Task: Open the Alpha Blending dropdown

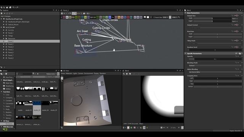Action: click(x=215, y=72)
